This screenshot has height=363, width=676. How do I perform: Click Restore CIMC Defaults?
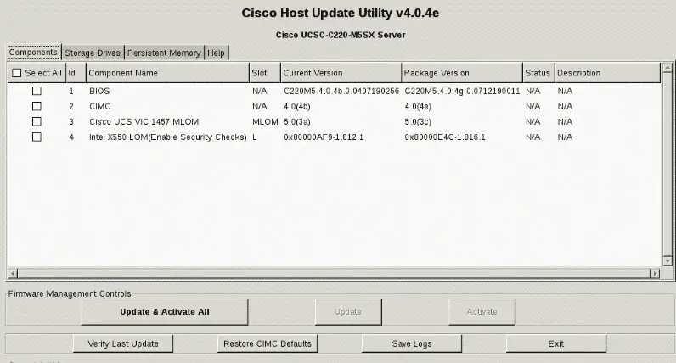268,343
